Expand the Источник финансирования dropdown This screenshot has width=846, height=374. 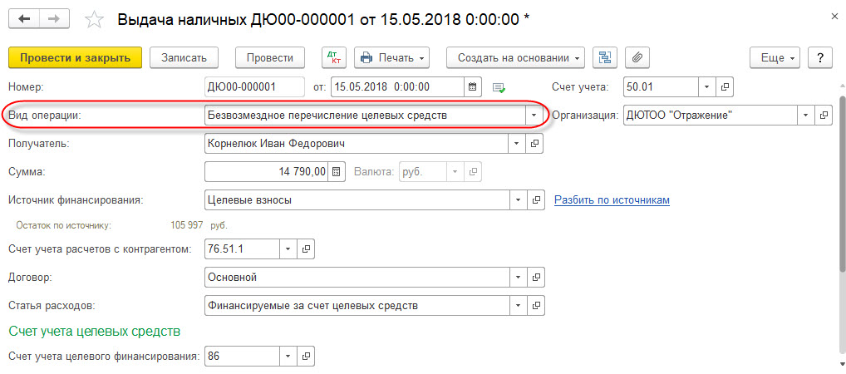[518, 200]
